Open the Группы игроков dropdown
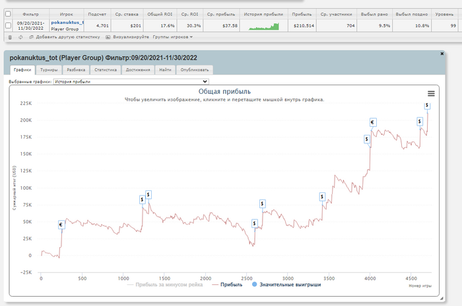The height and width of the screenshot is (306, 462). [x=173, y=37]
